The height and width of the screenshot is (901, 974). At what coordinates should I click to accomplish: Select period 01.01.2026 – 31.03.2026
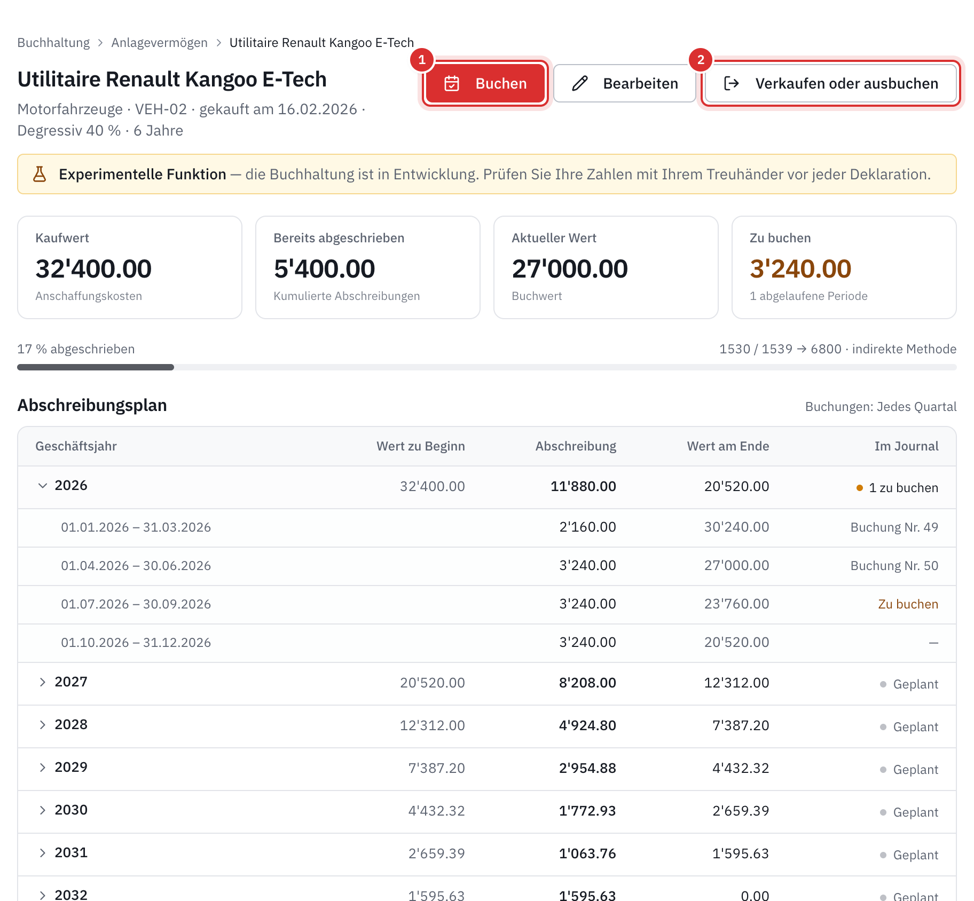136,527
